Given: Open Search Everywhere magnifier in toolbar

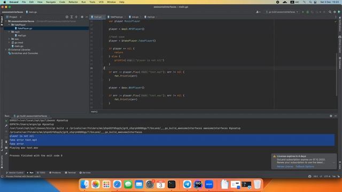Looking at the screenshot, I should pos(330,12).
